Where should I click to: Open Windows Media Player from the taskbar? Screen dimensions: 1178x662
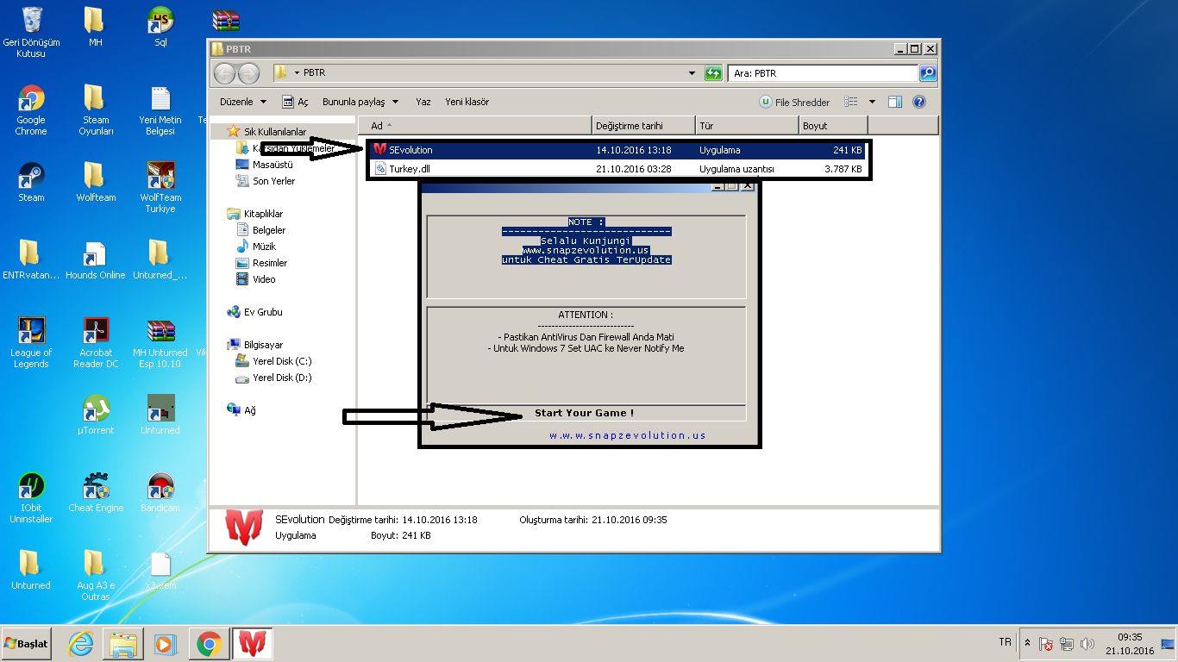click(165, 643)
